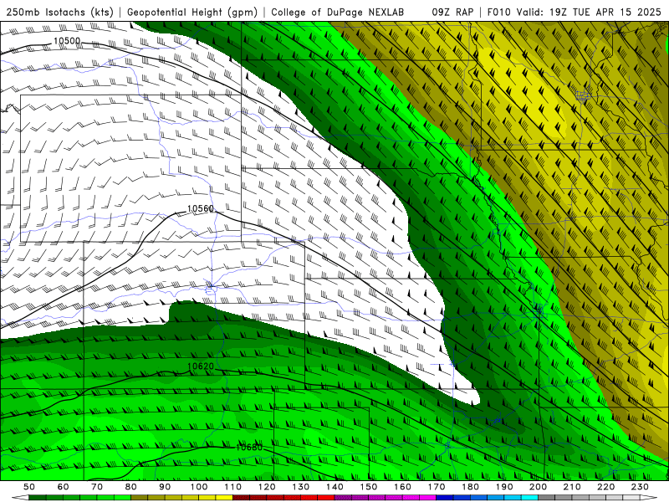
Task: Click the 'College of DuPage NEXLAB' label
Action: pyautogui.click(x=337, y=12)
